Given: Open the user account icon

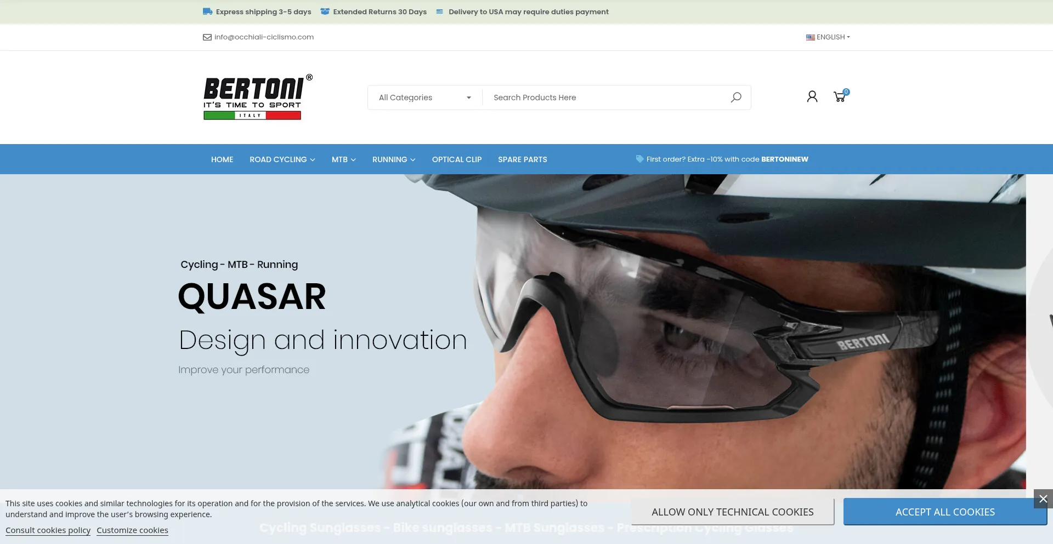Looking at the screenshot, I should click(812, 97).
